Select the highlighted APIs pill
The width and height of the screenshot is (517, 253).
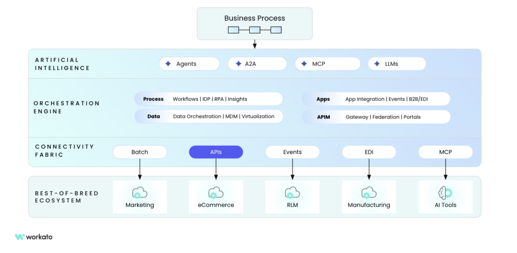click(216, 152)
